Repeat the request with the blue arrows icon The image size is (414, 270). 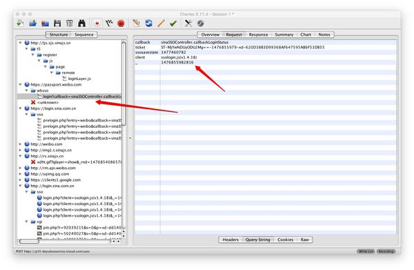(148, 23)
